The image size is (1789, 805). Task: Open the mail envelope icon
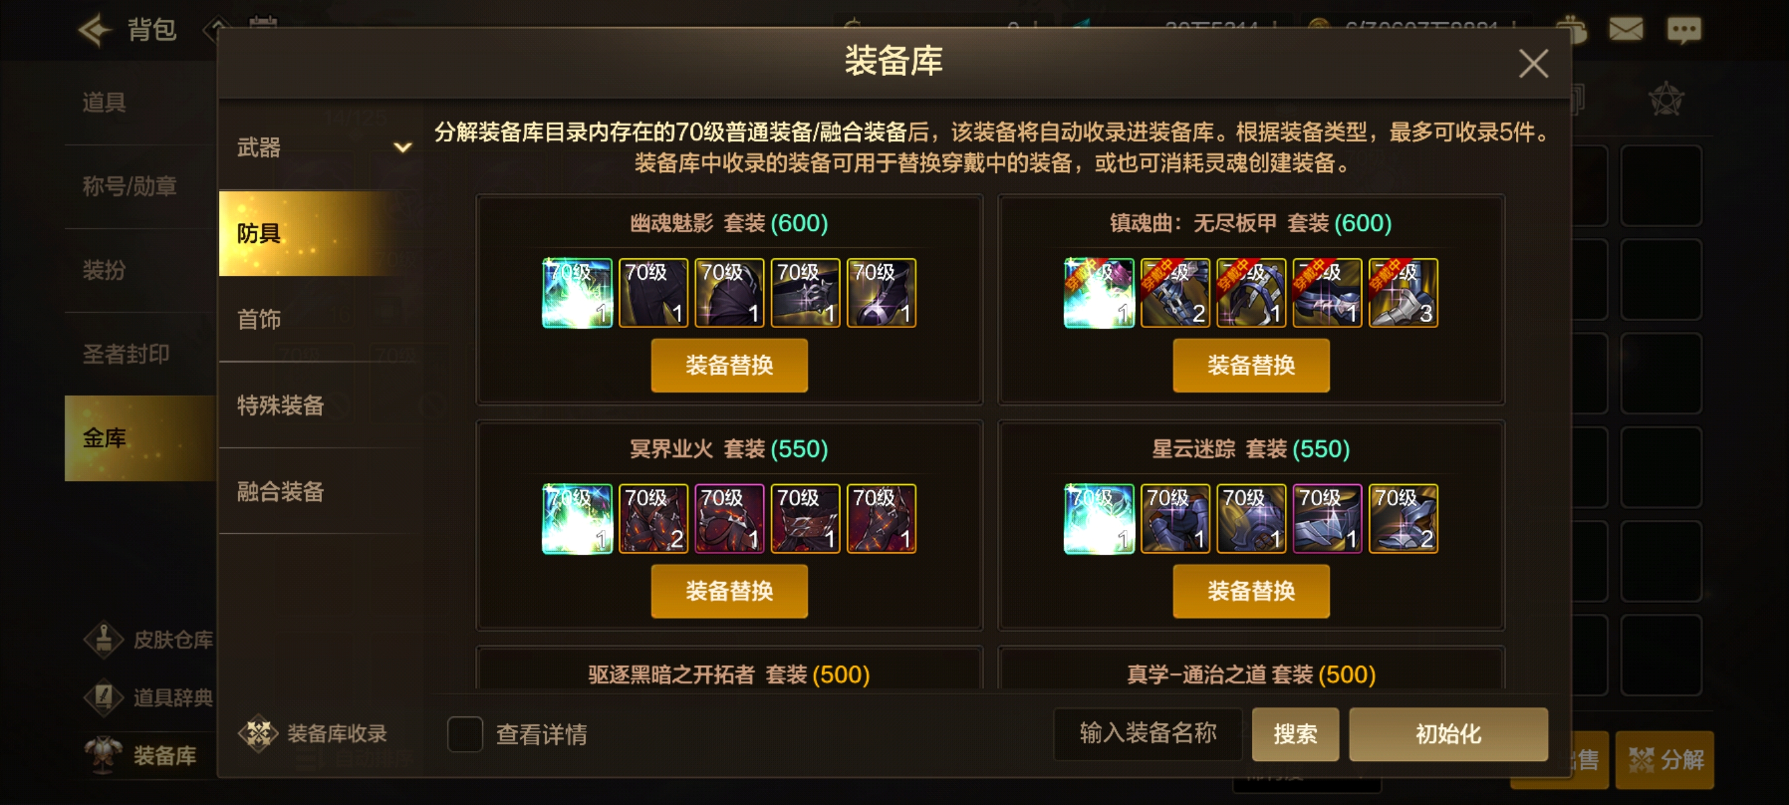pyautogui.click(x=1625, y=29)
